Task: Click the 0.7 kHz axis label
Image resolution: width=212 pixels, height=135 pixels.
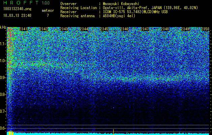Action: 3,111
